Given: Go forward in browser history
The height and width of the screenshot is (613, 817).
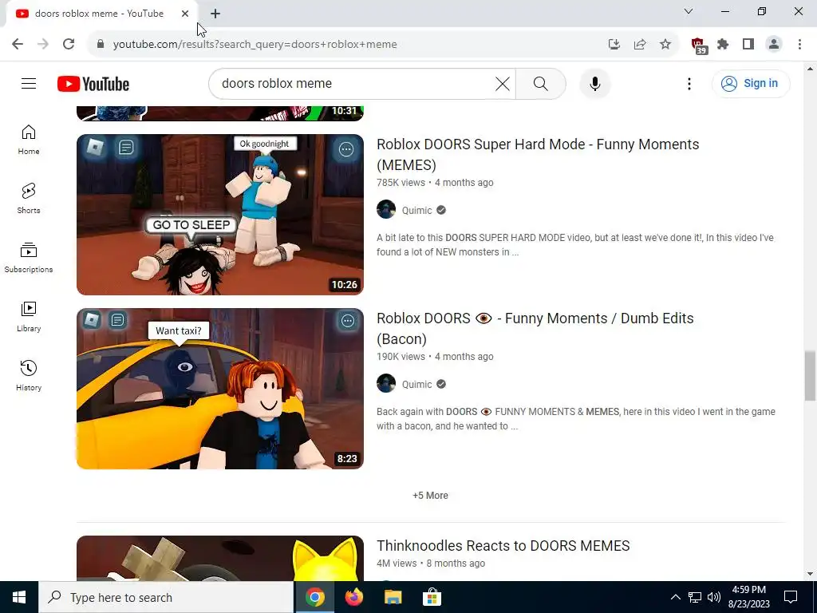Looking at the screenshot, I should coord(43,44).
